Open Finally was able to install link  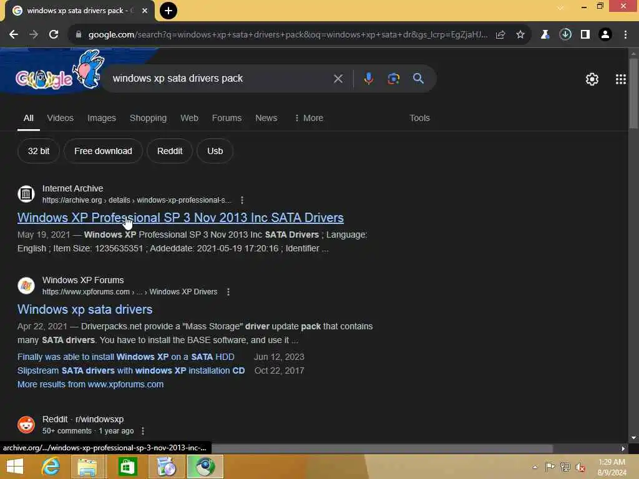[126, 357]
